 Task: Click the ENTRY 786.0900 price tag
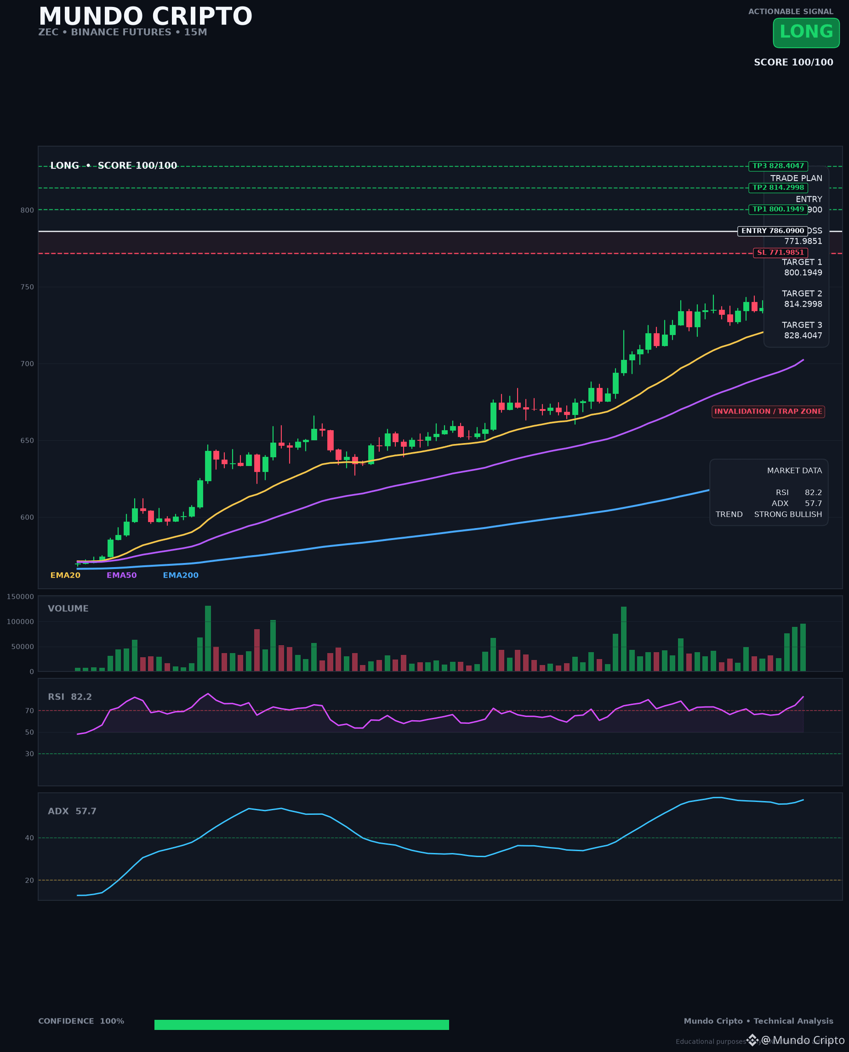pyautogui.click(x=772, y=231)
